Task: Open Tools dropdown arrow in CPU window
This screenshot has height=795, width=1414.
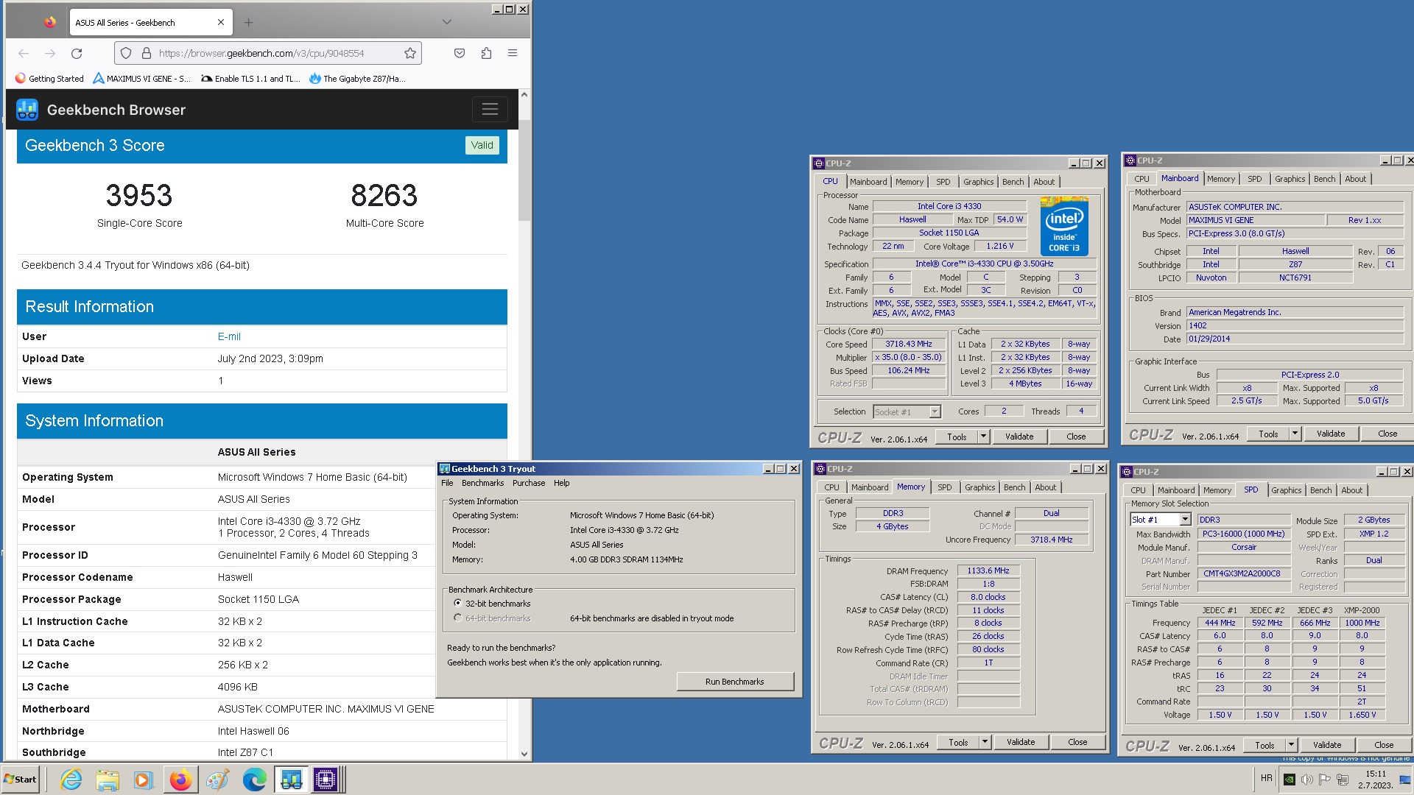Action: click(x=982, y=437)
